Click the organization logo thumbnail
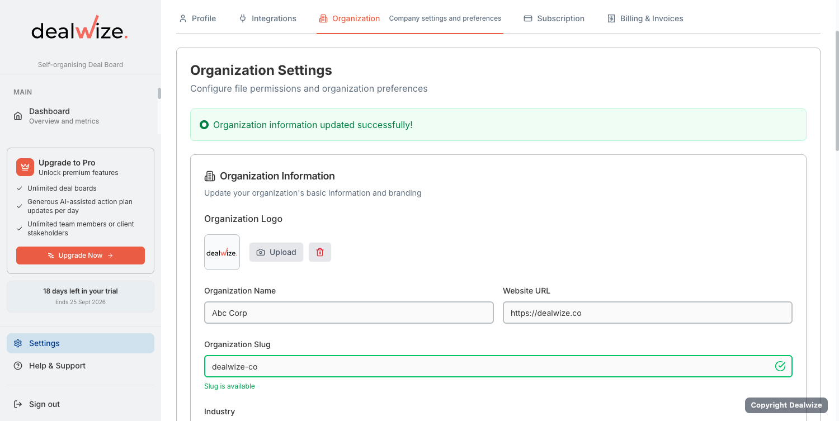 (222, 252)
